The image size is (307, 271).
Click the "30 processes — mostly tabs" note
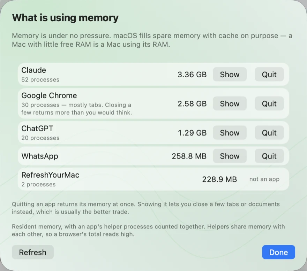(76, 109)
